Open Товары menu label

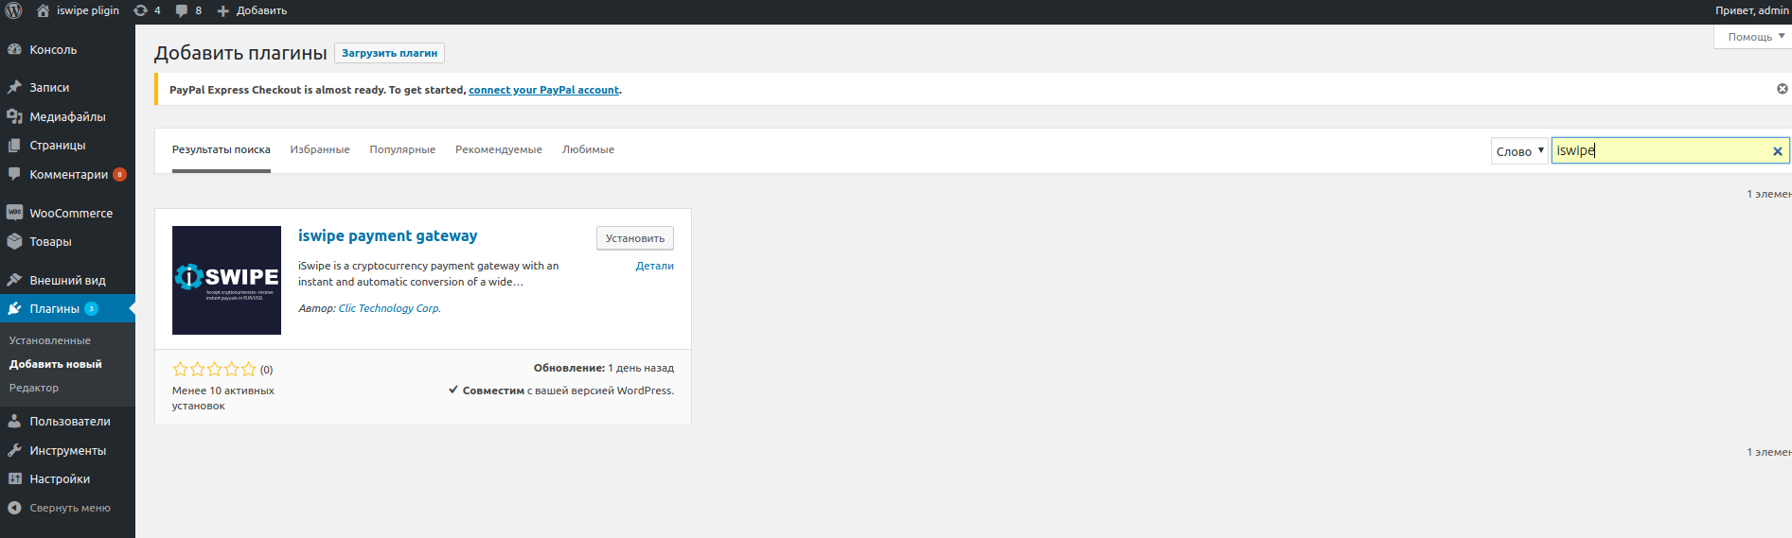[x=50, y=241]
